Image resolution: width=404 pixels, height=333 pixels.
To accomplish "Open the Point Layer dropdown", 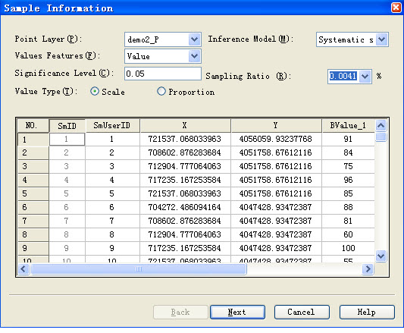I will click(194, 39).
